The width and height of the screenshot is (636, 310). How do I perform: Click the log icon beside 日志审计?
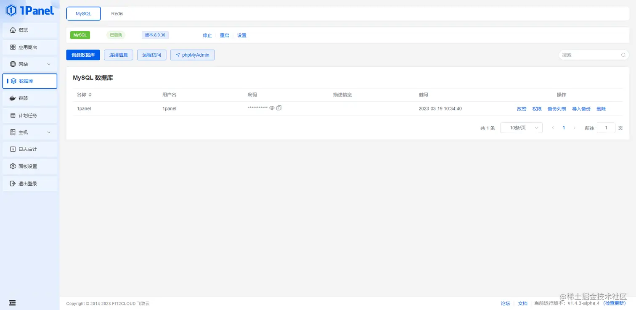13,149
